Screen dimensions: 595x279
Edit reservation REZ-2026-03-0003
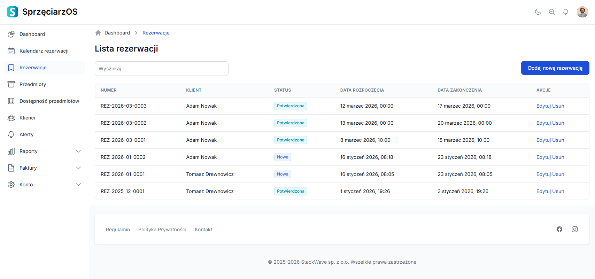click(x=543, y=106)
